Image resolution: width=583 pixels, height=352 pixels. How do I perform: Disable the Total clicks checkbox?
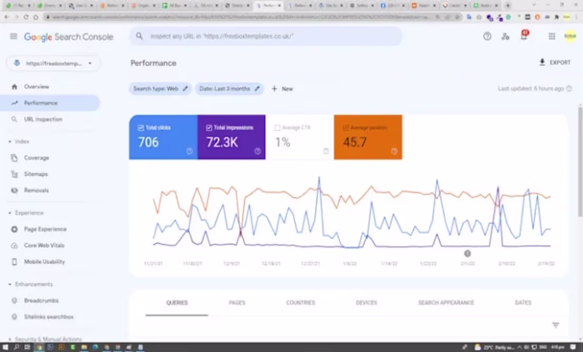click(x=140, y=127)
